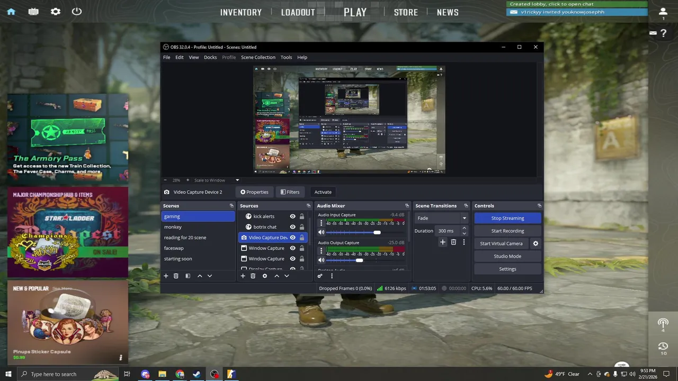Open the OBS Tools menu

pos(286,57)
